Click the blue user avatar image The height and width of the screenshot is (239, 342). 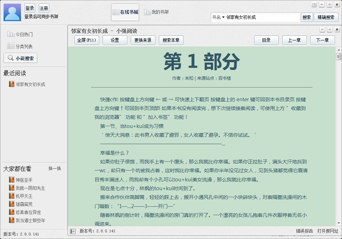pyautogui.click(x=12, y=13)
